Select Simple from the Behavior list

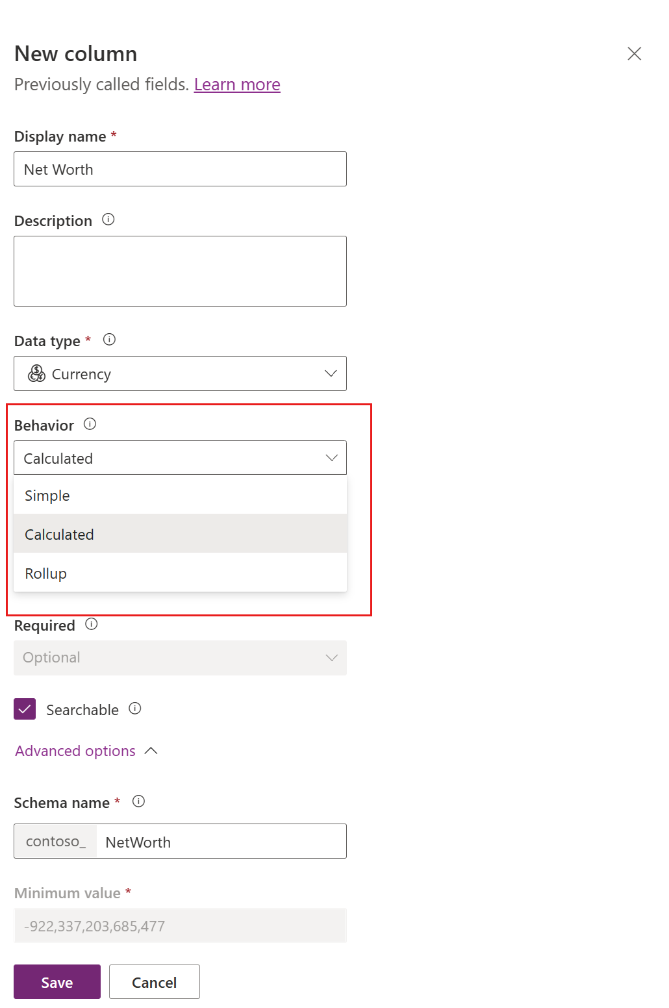[47, 495]
